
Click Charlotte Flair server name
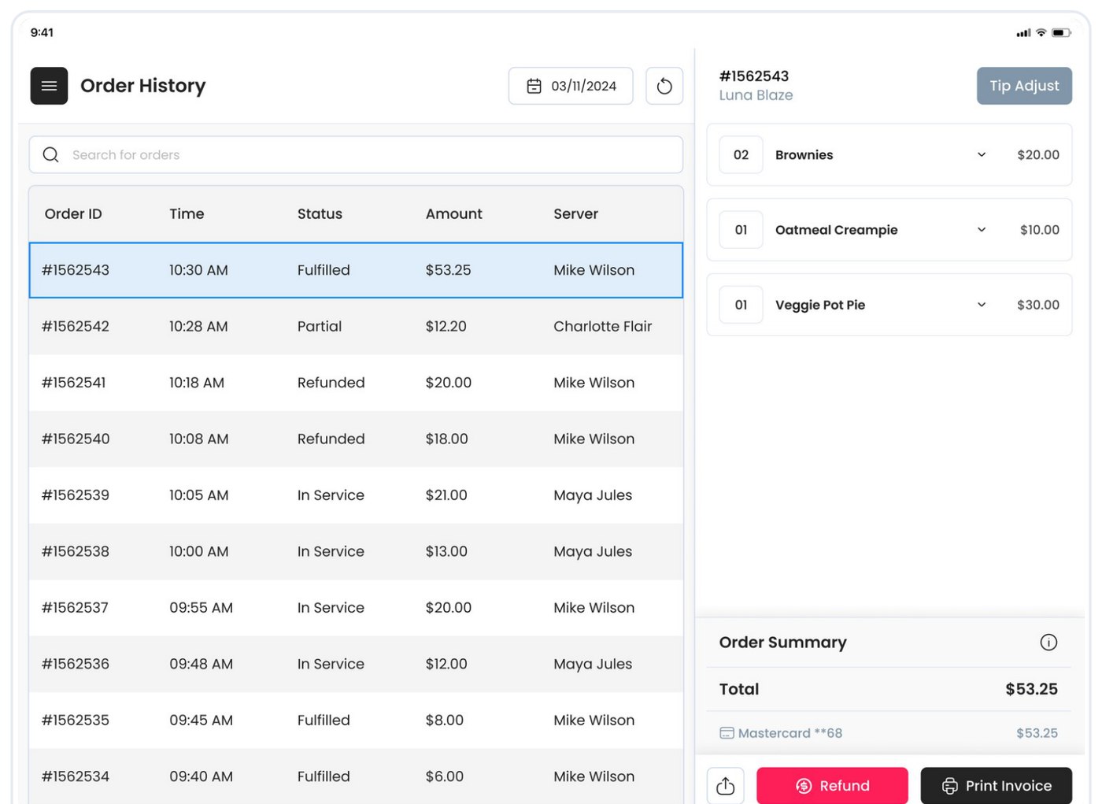pos(602,326)
